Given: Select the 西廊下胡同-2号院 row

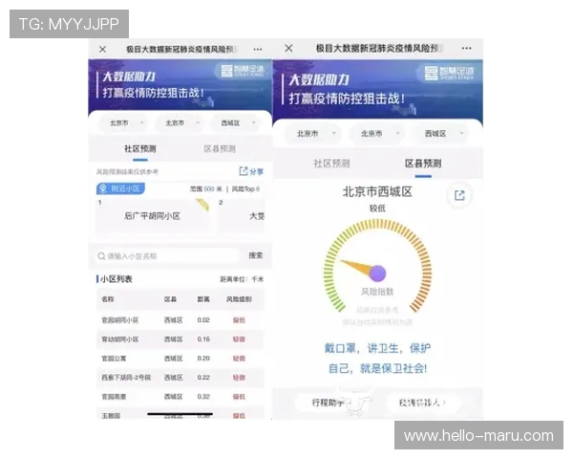Looking at the screenshot, I should pos(180,378).
